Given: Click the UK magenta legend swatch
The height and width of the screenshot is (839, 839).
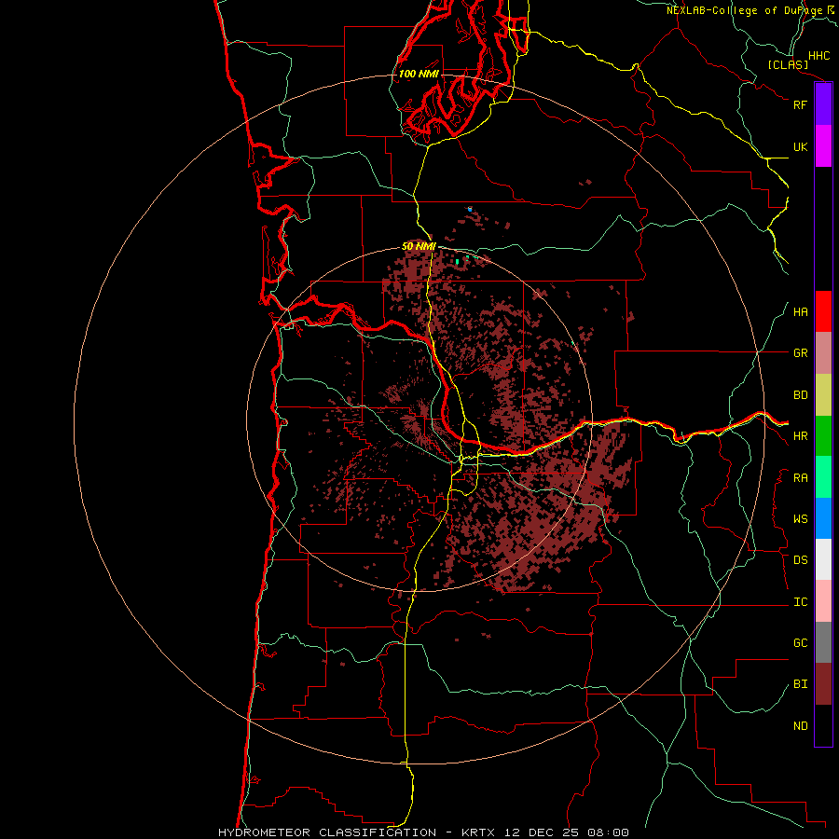Looking at the screenshot, I should (823, 146).
